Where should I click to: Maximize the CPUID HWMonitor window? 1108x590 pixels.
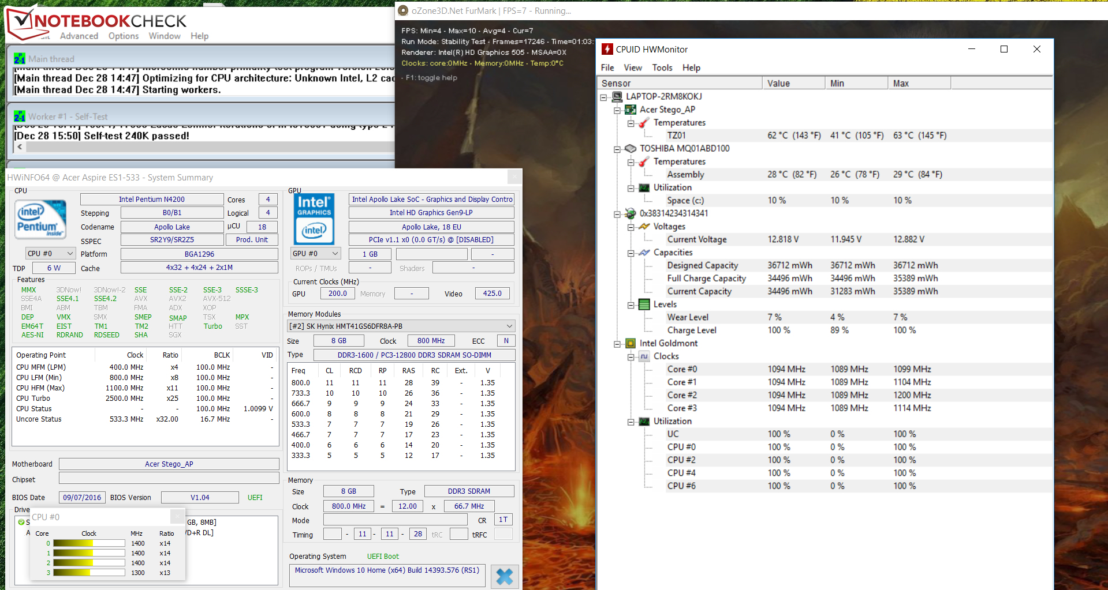[x=1004, y=49]
